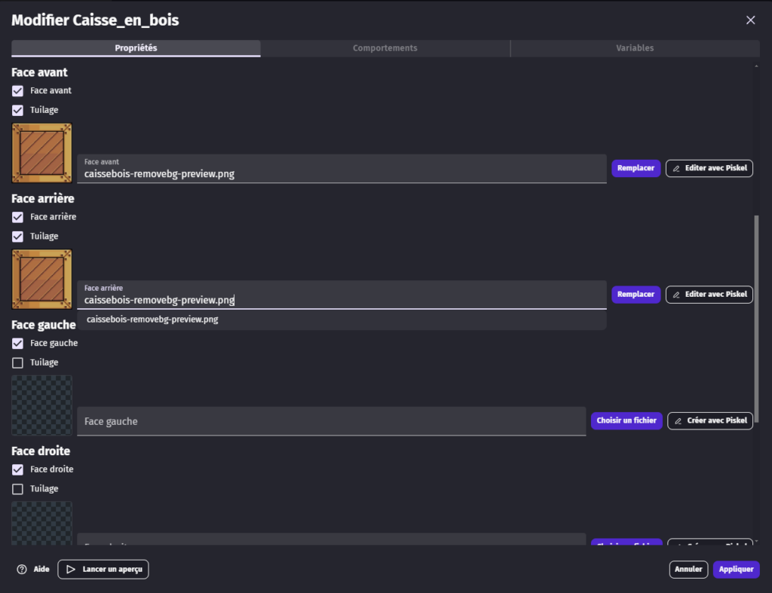Image resolution: width=772 pixels, height=593 pixels.
Task: Click the Face arrière crate texture thumbnail
Action: (42, 280)
